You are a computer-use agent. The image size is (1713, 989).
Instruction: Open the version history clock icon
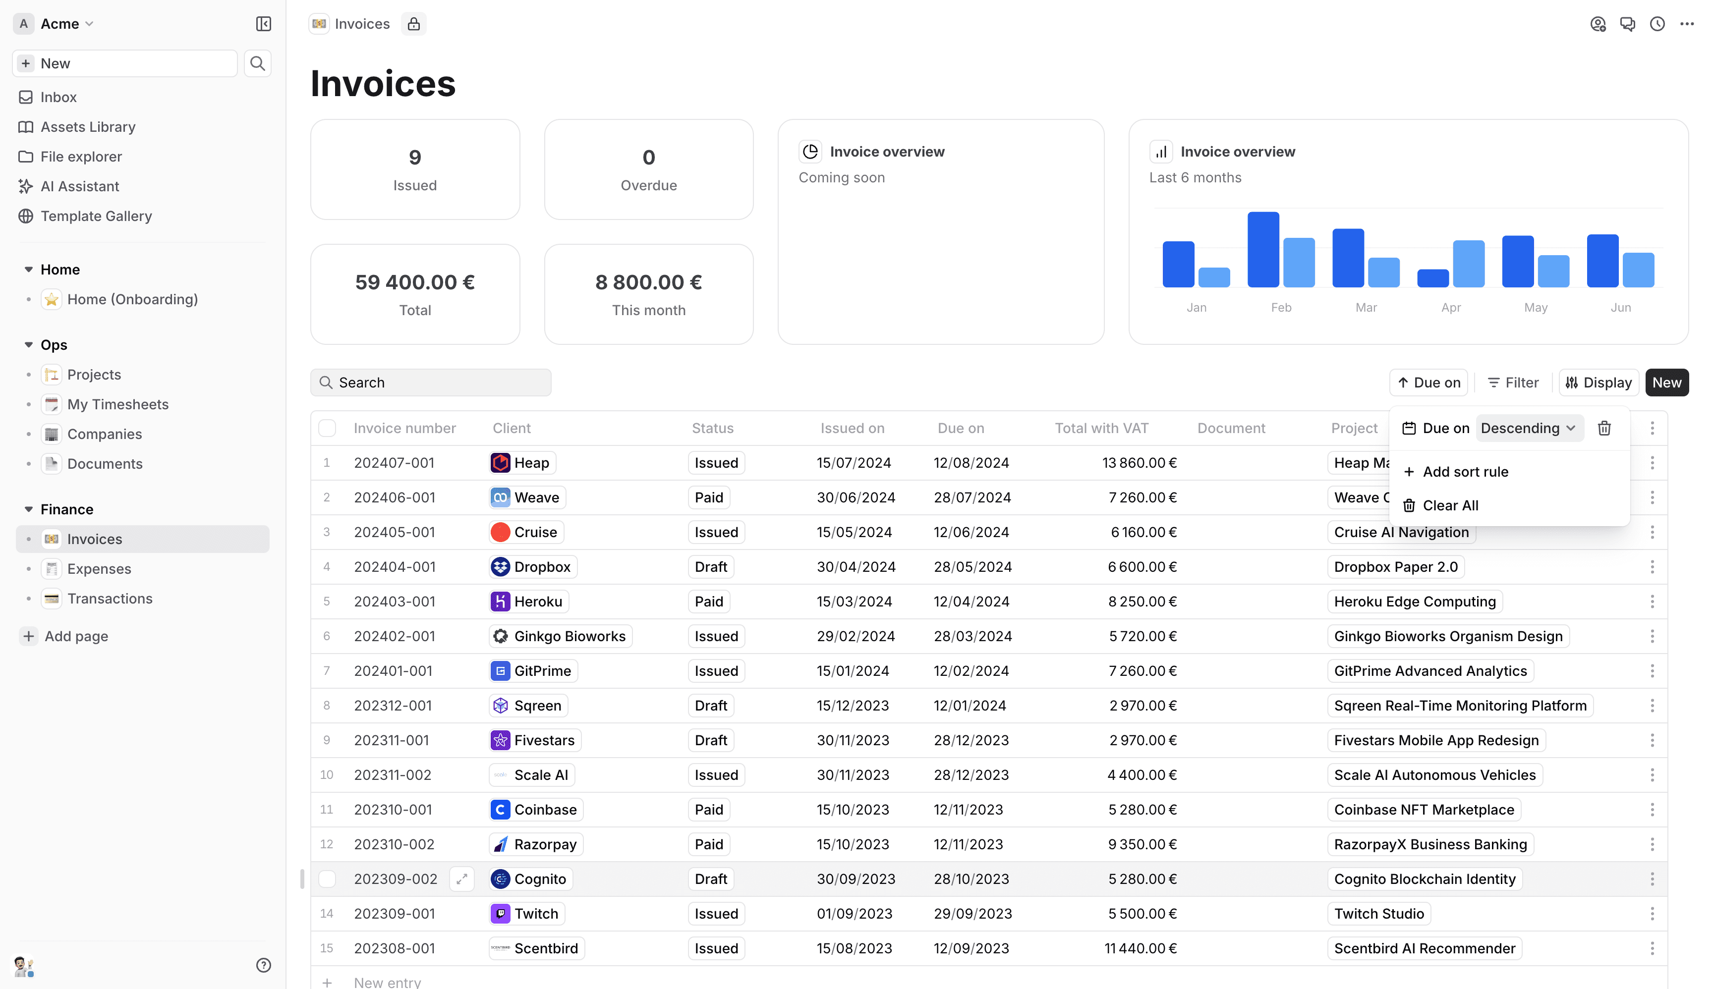coord(1656,24)
